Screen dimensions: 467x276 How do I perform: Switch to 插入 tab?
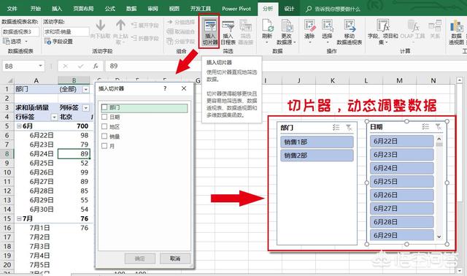(x=57, y=9)
